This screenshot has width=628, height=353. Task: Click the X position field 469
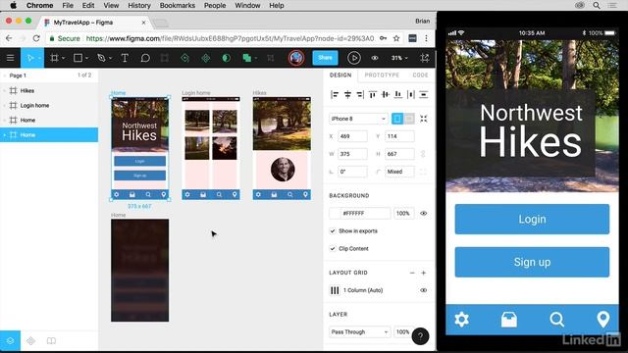click(x=352, y=136)
